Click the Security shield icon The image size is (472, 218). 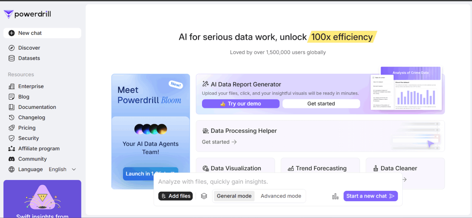[x=11, y=138]
